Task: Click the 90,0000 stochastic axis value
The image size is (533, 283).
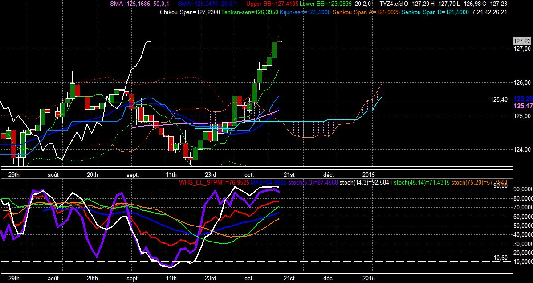Action: (x=522, y=189)
